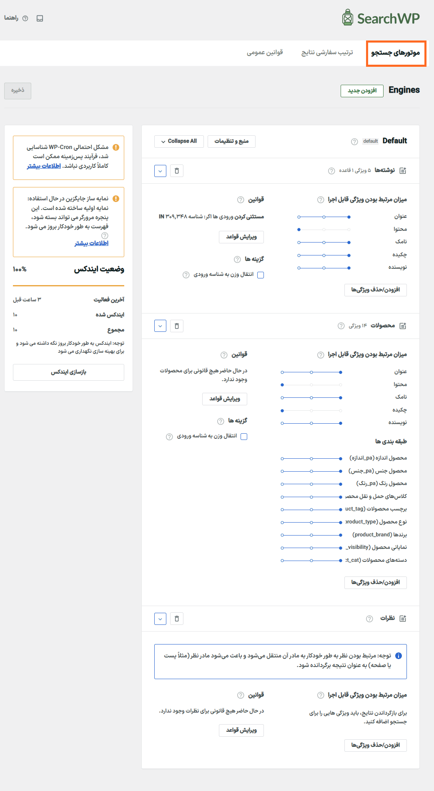Open the قوانین عمومی tab
Image resolution: width=434 pixels, height=791 pixels.
265,53
